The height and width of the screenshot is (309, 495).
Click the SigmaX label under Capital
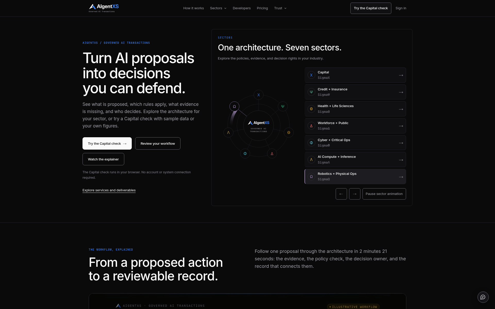[x=324, y=78]
